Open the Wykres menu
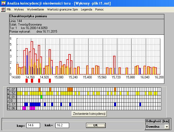Viewport: 174px width, 132px height. [x=19, y=9]
